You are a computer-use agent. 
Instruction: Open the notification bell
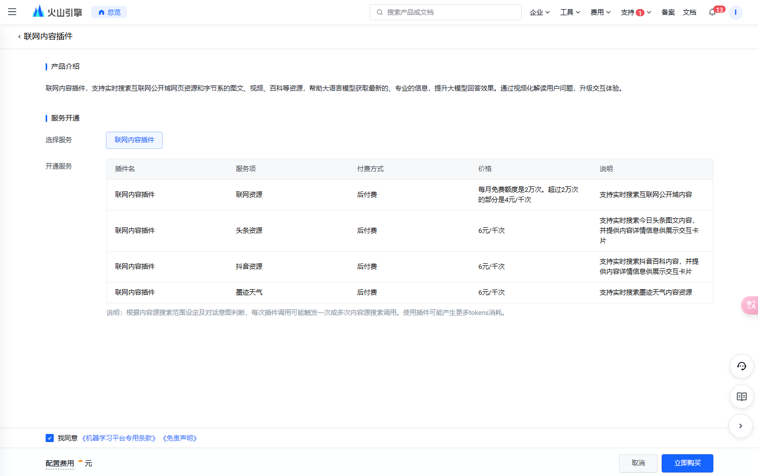tap(712, 12)
